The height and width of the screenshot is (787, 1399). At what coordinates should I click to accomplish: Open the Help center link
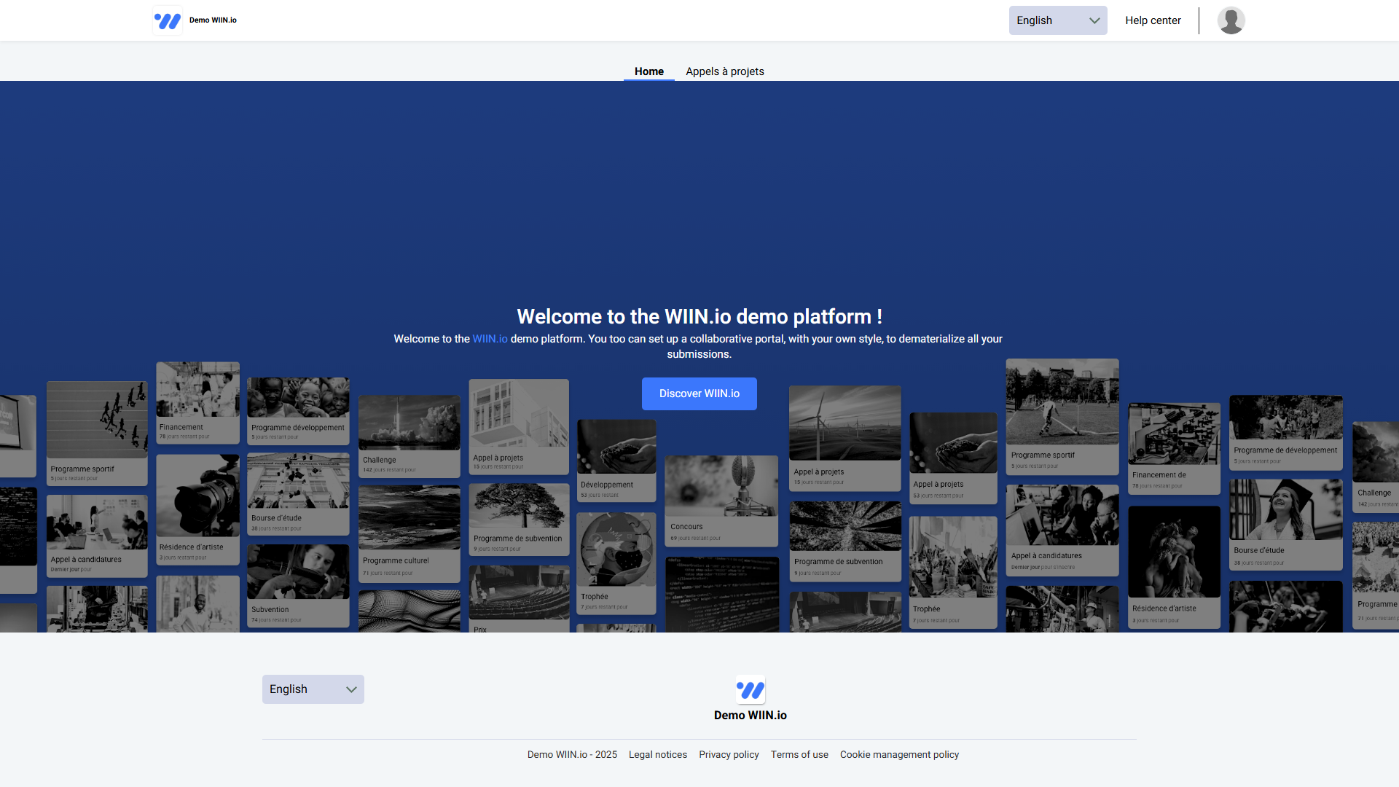pos(1153,20)
